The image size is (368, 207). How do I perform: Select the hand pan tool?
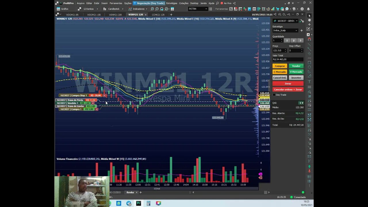pyautogui.click(x=309, y=20)
